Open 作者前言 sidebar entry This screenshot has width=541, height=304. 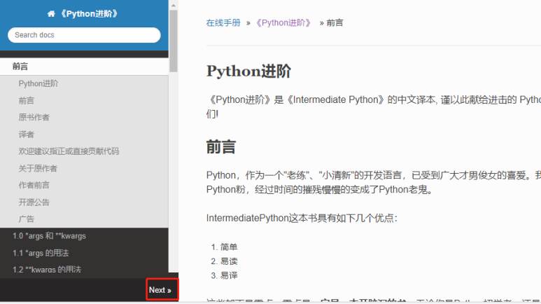[x=34, y=185]
